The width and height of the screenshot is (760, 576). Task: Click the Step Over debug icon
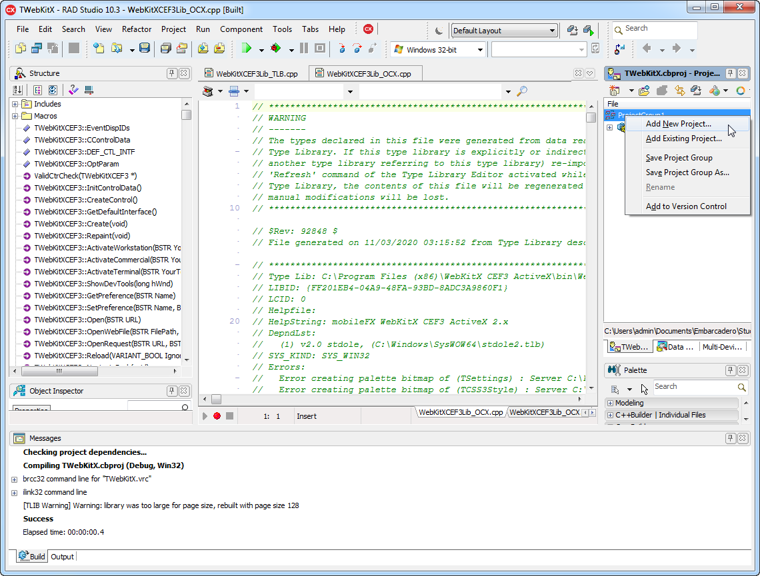coord(358,49)
